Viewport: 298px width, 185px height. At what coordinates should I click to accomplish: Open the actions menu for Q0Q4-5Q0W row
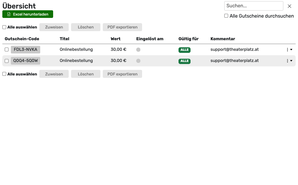pyautogui.click(x=289, y=61)
